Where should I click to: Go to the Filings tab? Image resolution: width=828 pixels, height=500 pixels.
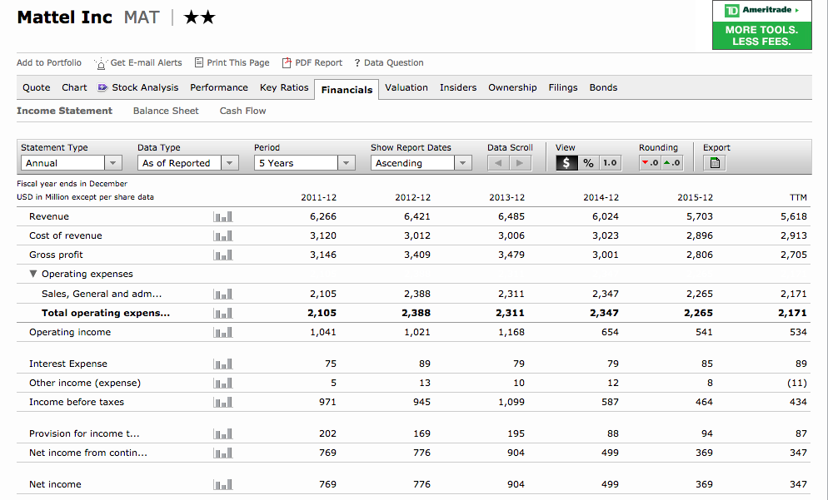(x=563, y=87)
